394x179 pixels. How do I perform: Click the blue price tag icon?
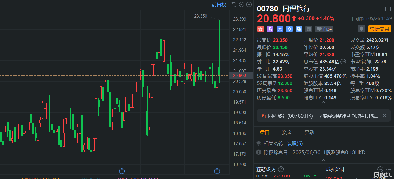pyautogui.click(x=299, y=29)
